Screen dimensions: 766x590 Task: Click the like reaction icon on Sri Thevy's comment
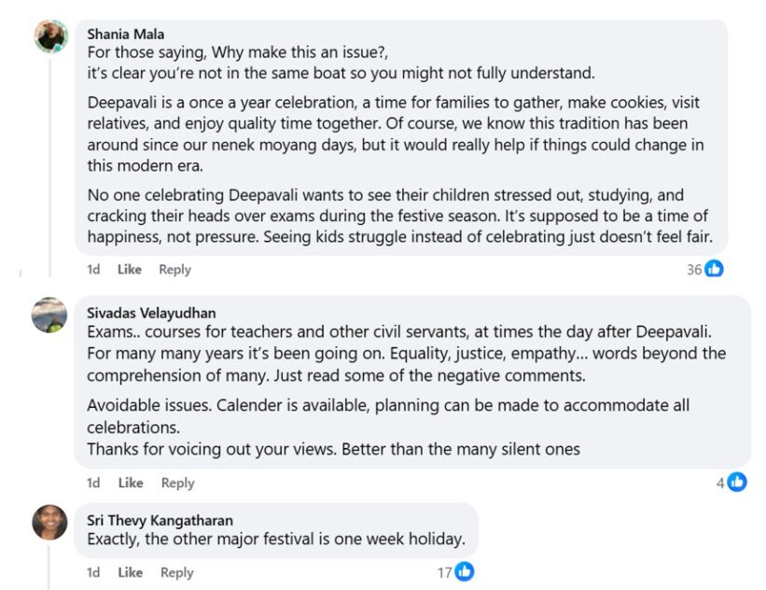[465, 572]
